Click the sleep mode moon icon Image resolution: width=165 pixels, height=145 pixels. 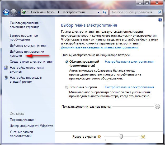(6, 78)
